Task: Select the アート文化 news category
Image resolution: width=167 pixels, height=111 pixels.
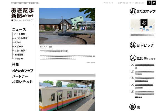Action: pyautogui.click(x=20, y=34)
